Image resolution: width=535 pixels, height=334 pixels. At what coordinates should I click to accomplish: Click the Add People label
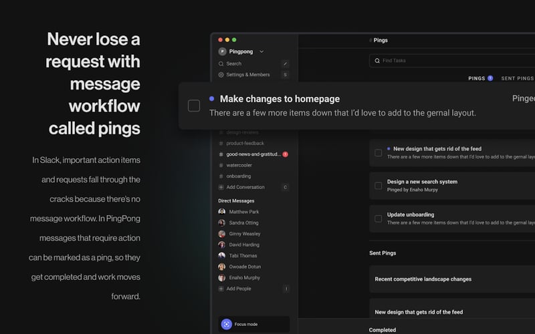pos(239,289)
